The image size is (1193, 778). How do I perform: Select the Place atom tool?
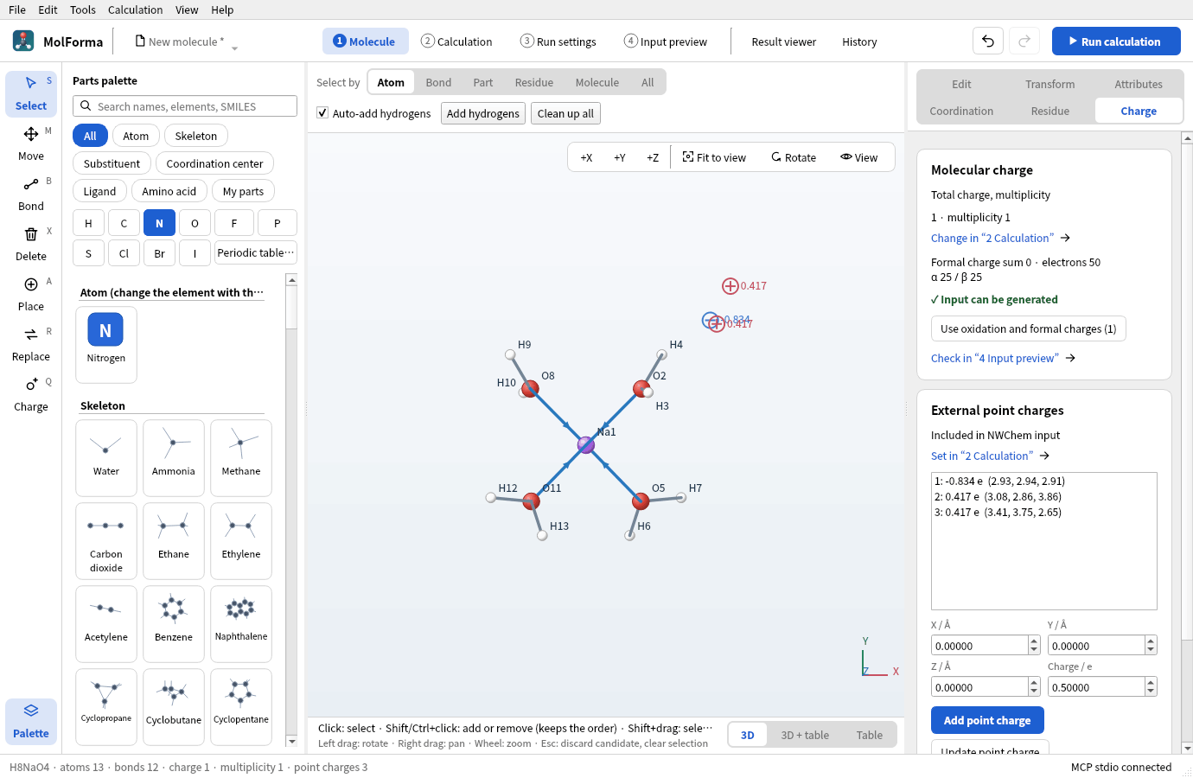click(31, 295)
